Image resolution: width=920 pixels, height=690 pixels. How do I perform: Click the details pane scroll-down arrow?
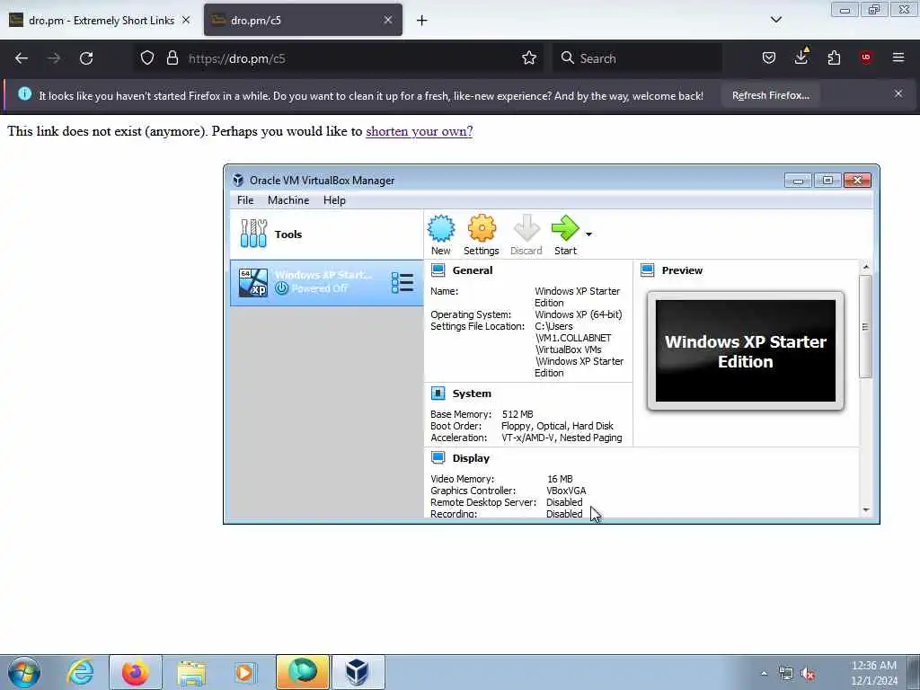tap(865, 510)
